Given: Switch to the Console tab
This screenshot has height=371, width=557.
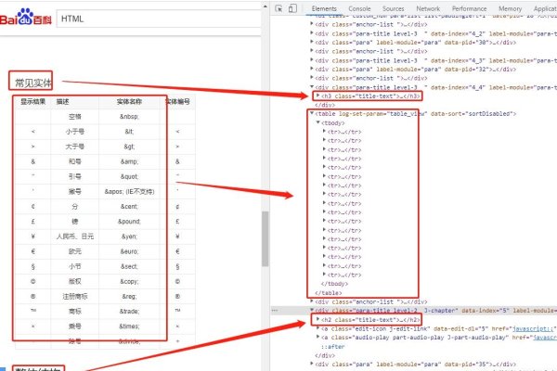Looking at the screenshot, I should pos(359,7).
